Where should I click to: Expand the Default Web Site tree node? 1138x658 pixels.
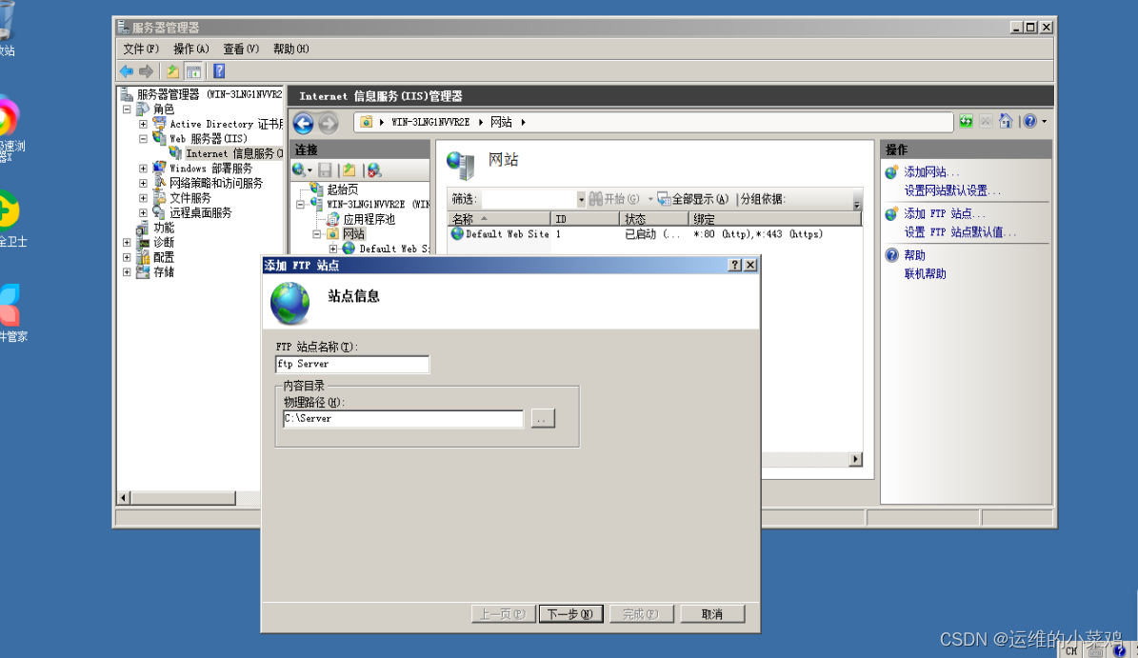click(x=331, y=248)
